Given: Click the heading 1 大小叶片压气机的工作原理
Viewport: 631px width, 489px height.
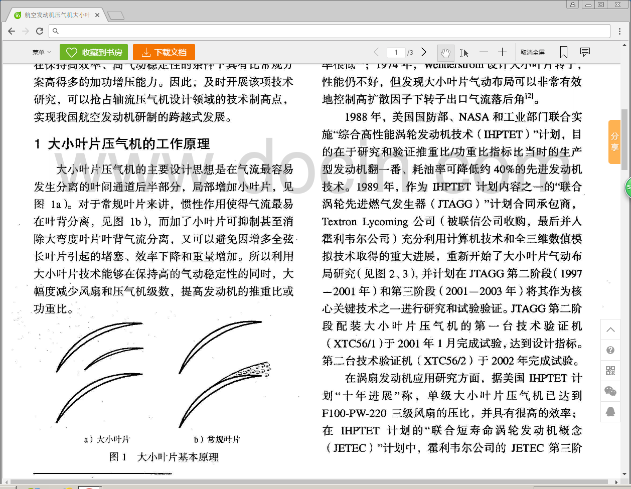Looking at the screenshot, I should pos(122,144).
